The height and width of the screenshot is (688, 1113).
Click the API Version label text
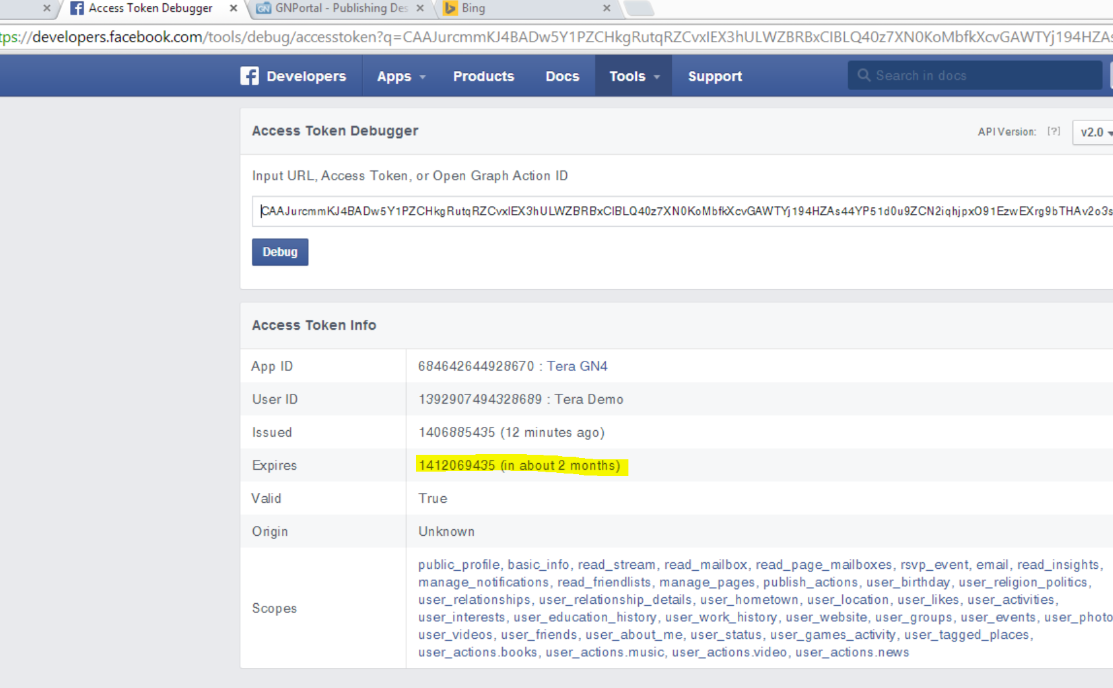(x=1007, y=132)
